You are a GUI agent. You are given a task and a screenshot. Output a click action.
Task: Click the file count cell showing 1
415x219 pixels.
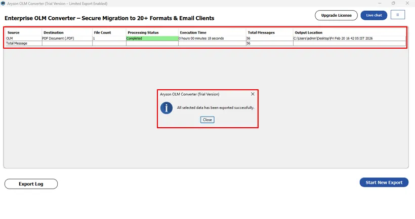[x=109, y=39]
